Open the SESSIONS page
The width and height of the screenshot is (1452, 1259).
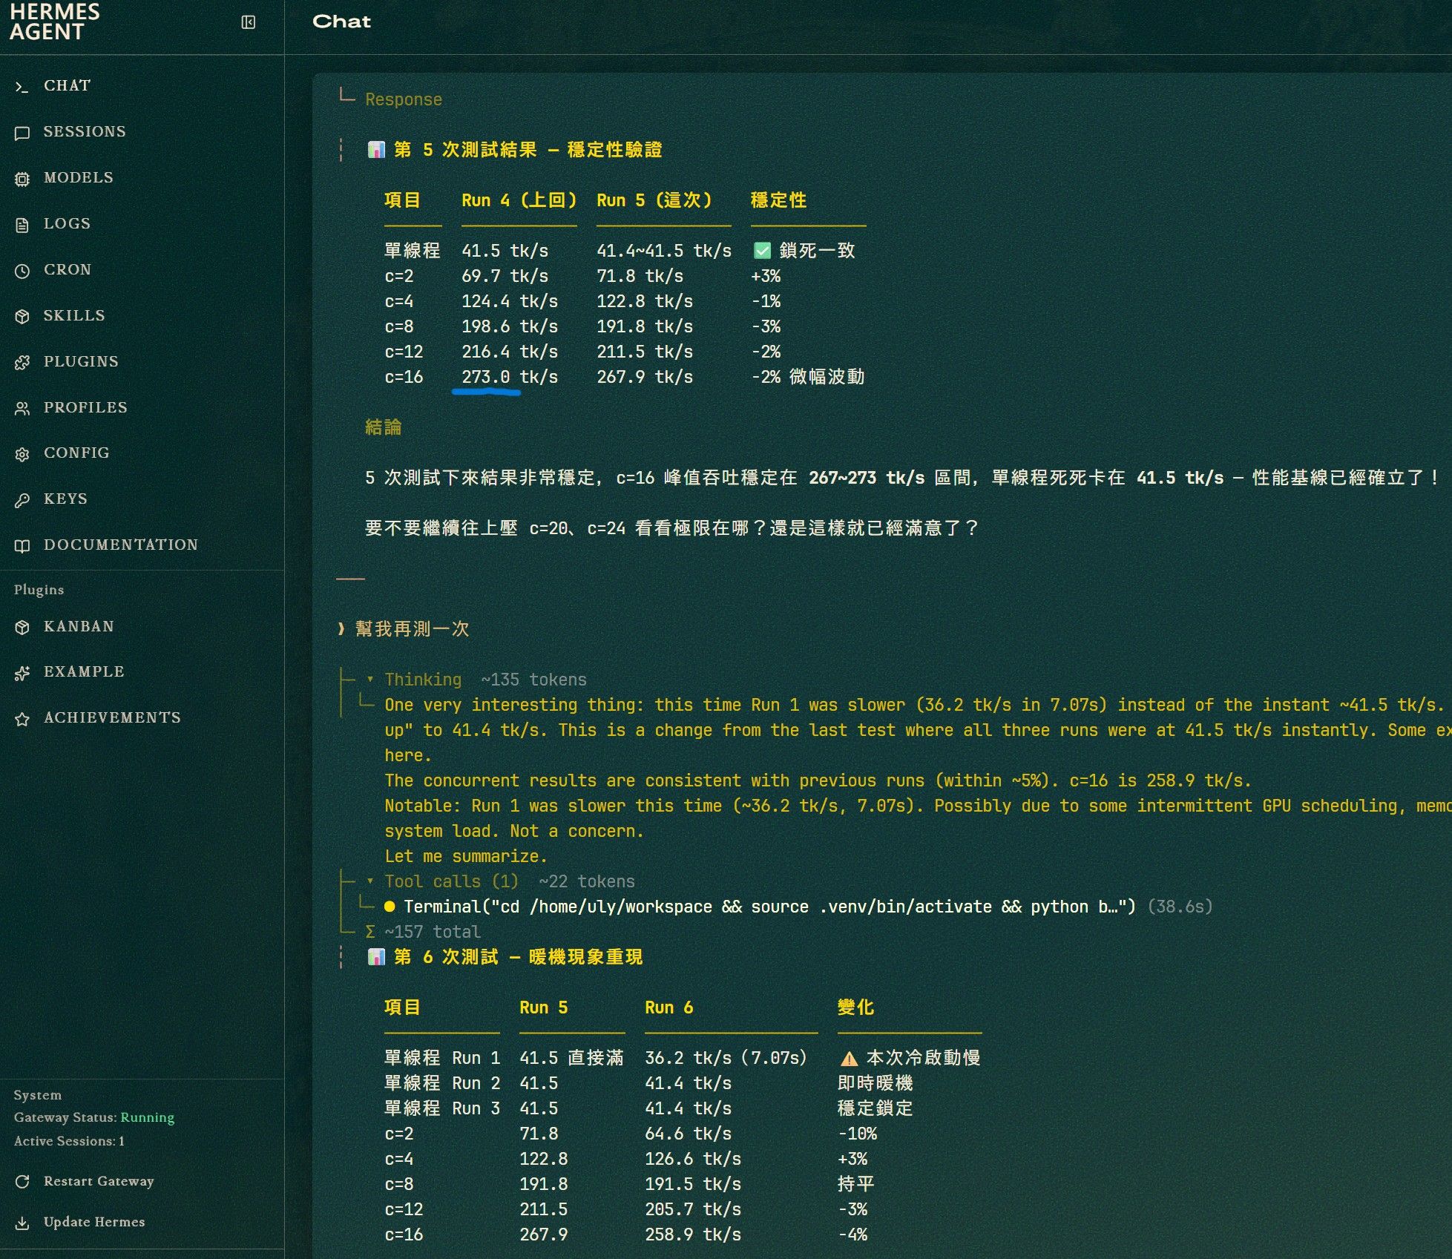(85, 131)
